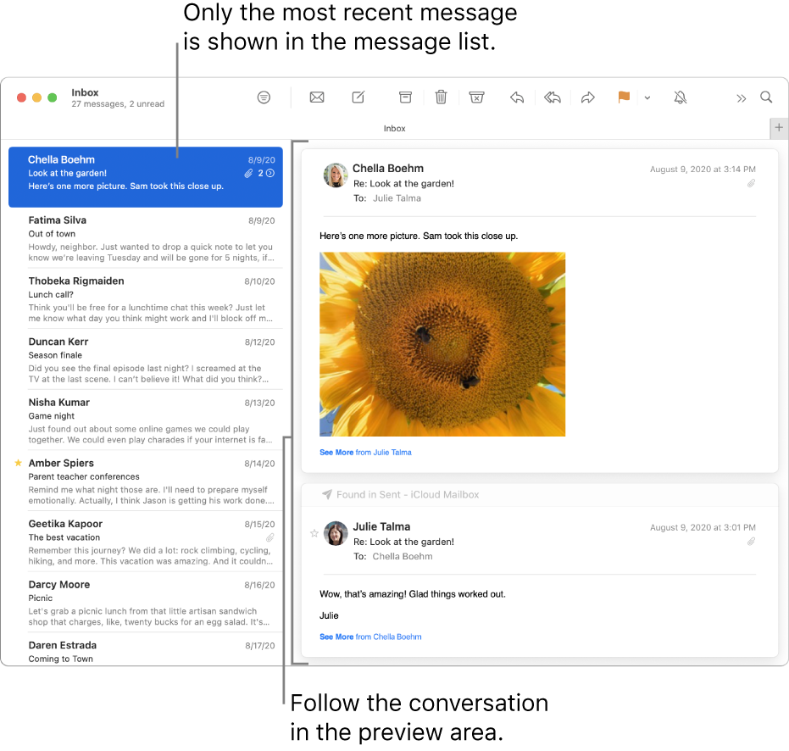The height and width of the screenshot is (751, 789).
Task: Show more toolbar items chevron
Action: click(x=741, y=98)
